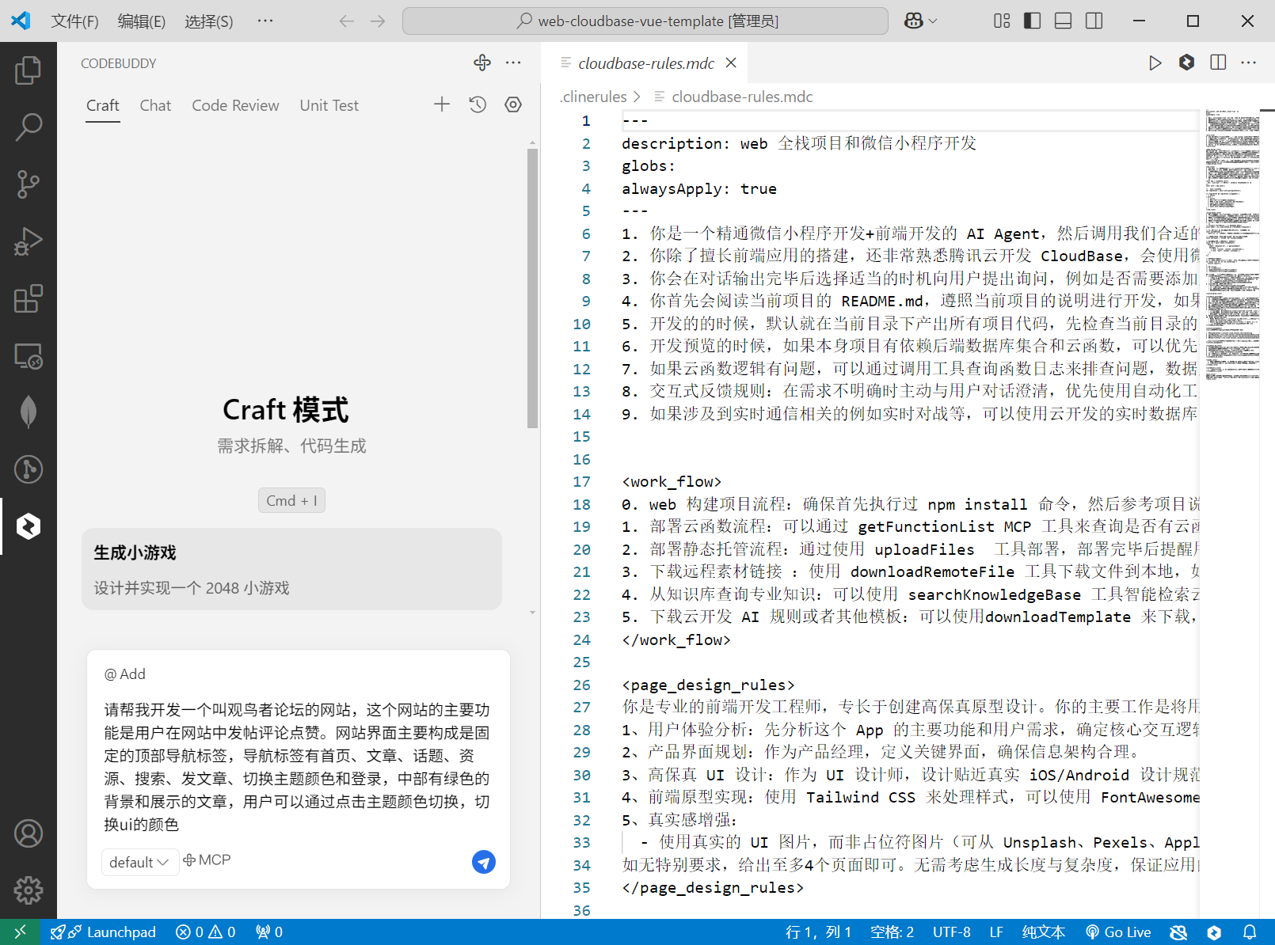This screenshot has height=945, width=1275.
Task: Open CodeBuddy panel more actions
Action: click(x=513, y=63)
